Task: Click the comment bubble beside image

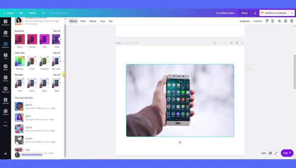Action: [248, 67]
